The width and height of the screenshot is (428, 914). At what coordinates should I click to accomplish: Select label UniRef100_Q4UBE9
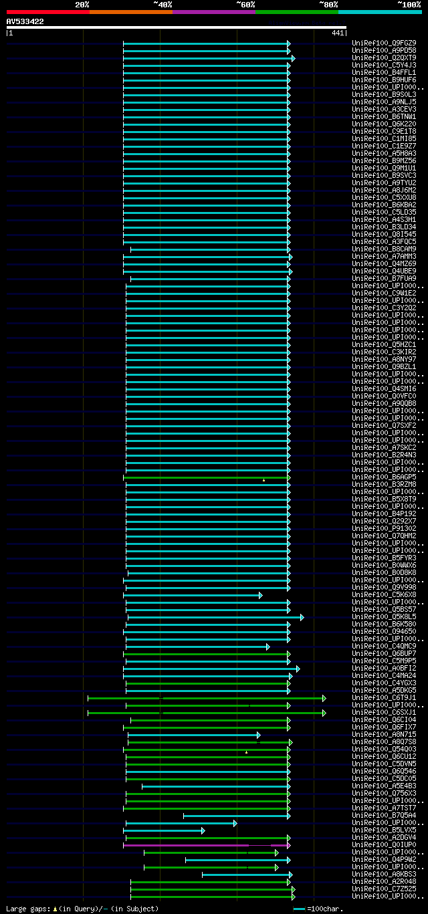point(384,271)
